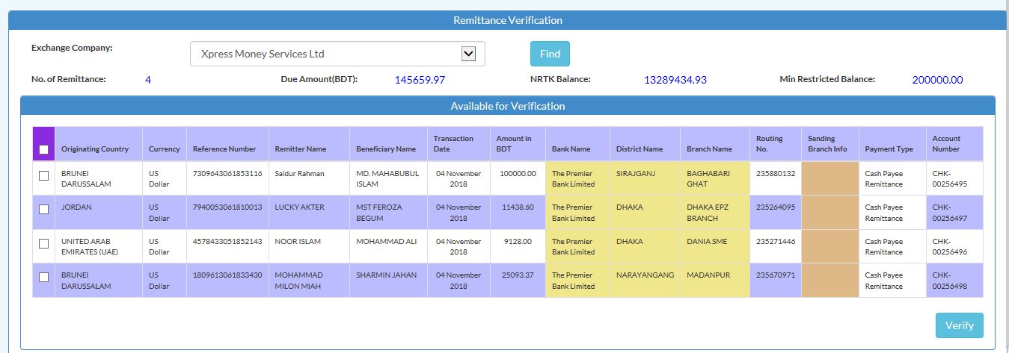This screenshot has height=353, width=1009.
Task: Open the Exchange Company dropdown
Action: pos(337,54)
